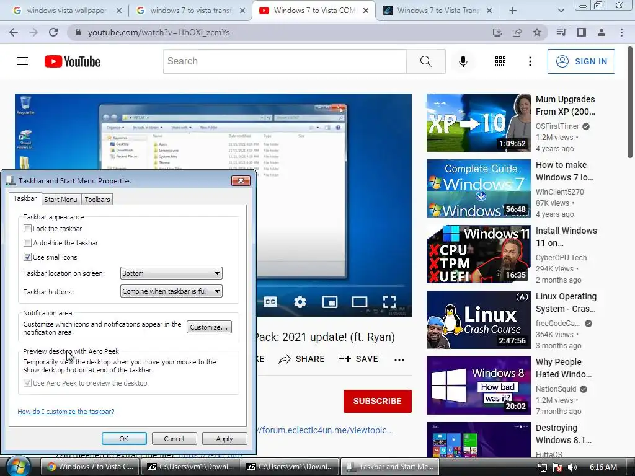This screenshot has width=635, height=476.
Task: Click Apply in Taskbar properties dialog
Action: click(224, 439)
